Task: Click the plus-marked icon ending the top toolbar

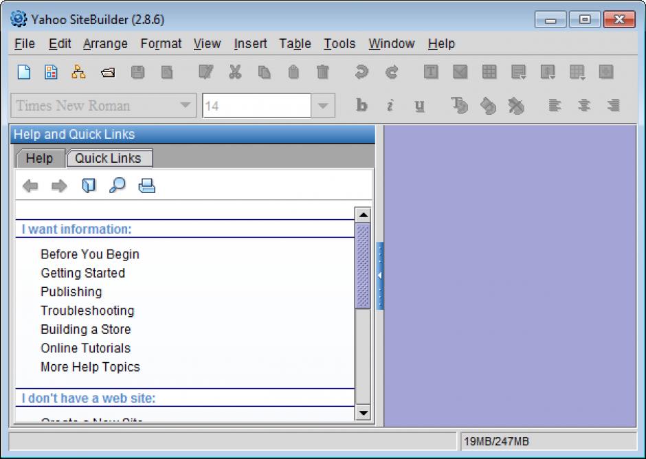Action: [606, 72]
